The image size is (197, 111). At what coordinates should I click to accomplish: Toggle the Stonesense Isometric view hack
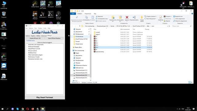click(35, 59)
